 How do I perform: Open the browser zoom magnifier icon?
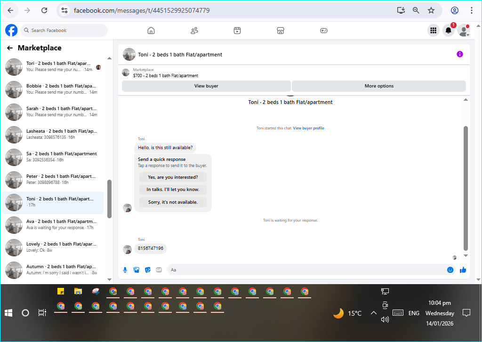pyautogui.click(x=416, y=10)
